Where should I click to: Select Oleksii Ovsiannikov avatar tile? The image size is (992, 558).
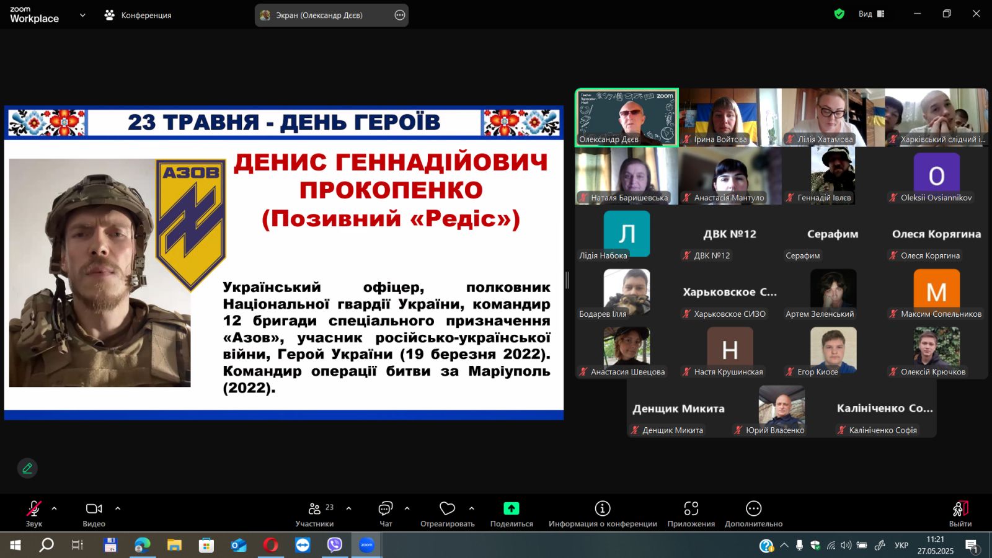click(936, 176)
